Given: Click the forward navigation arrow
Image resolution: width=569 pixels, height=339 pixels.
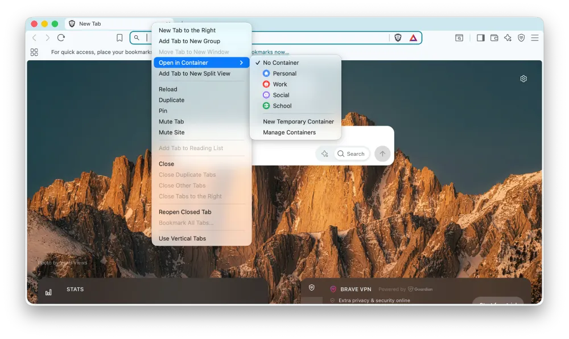Looking at the screenshot, I should click(48, 38).
